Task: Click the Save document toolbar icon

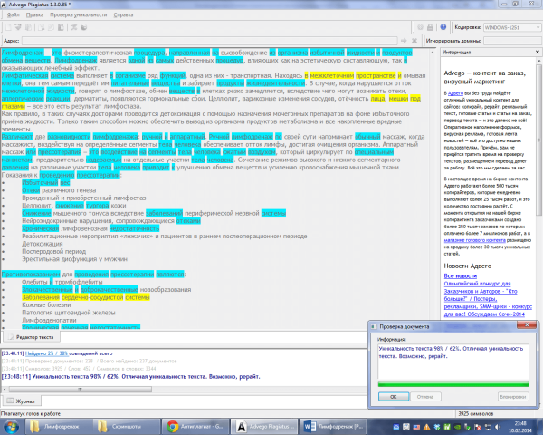Action: click(x=28, y=27)
